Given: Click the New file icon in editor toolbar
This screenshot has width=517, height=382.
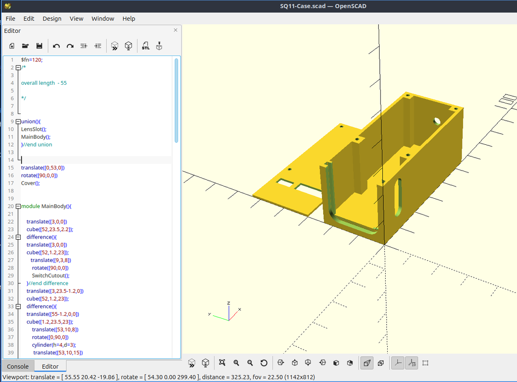Looking at the screenshot, I should (12, 46).
